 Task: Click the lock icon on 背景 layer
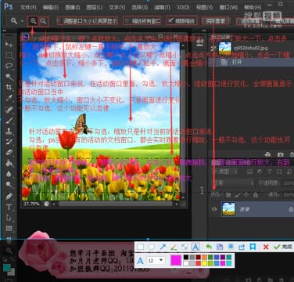291,209
